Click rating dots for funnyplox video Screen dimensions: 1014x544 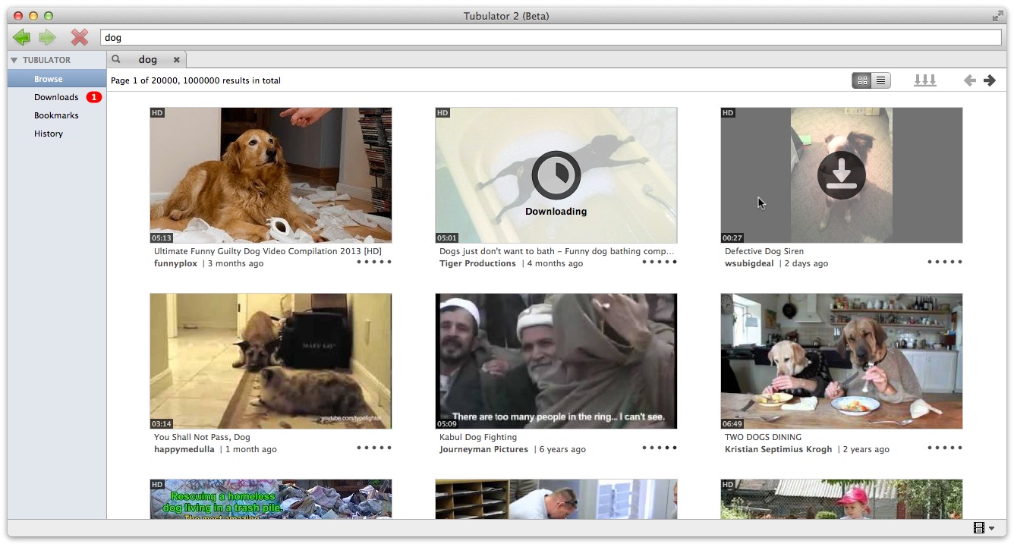pos(374,262)
